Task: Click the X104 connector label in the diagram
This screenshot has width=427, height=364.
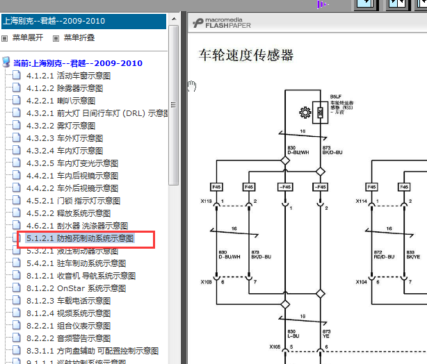Action: tap(362, 282)
